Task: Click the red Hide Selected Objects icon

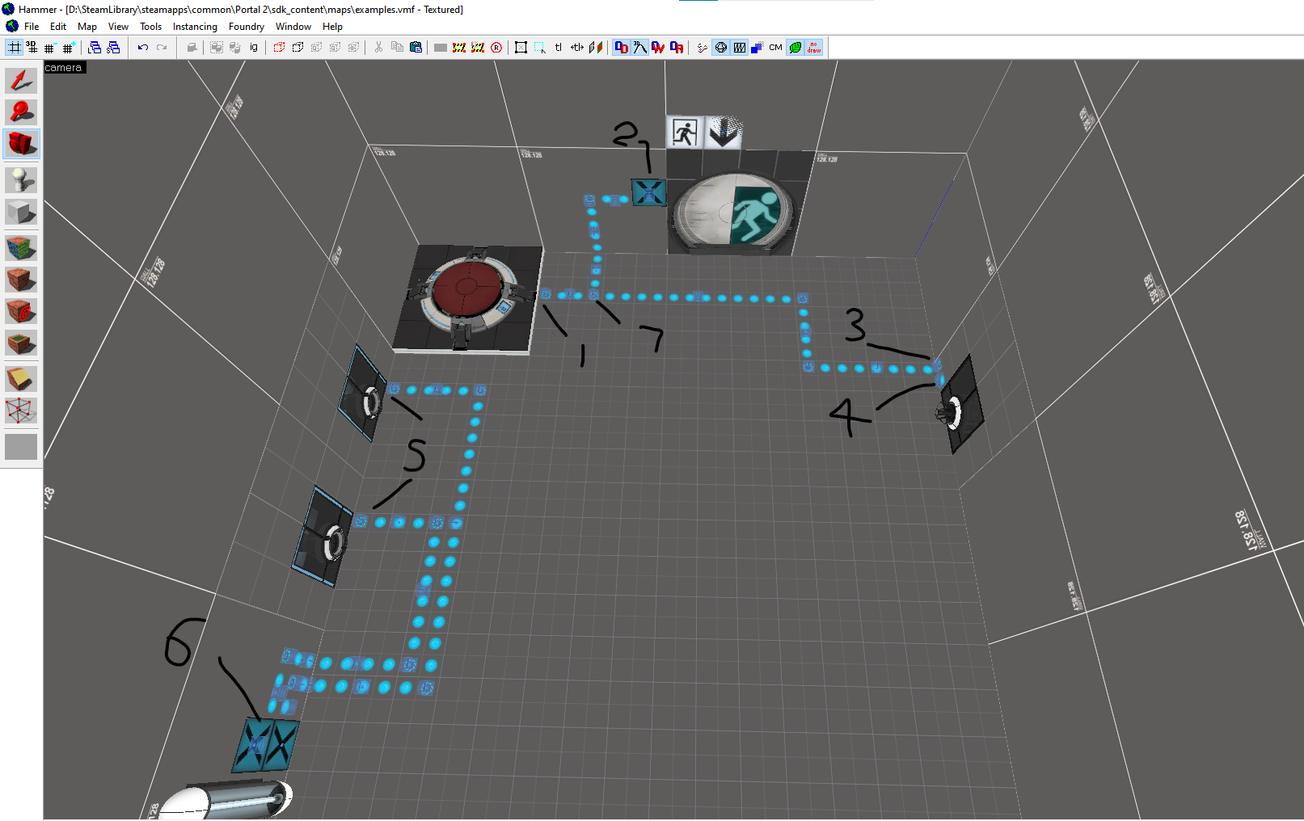Action: click(279, 48)
